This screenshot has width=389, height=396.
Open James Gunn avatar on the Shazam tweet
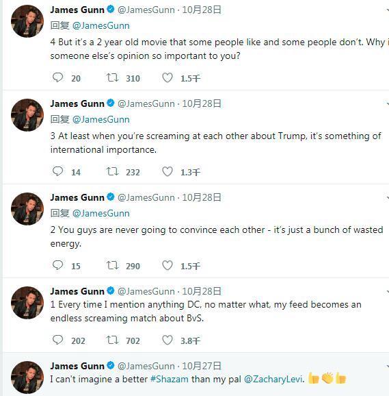tap(27, 378)
